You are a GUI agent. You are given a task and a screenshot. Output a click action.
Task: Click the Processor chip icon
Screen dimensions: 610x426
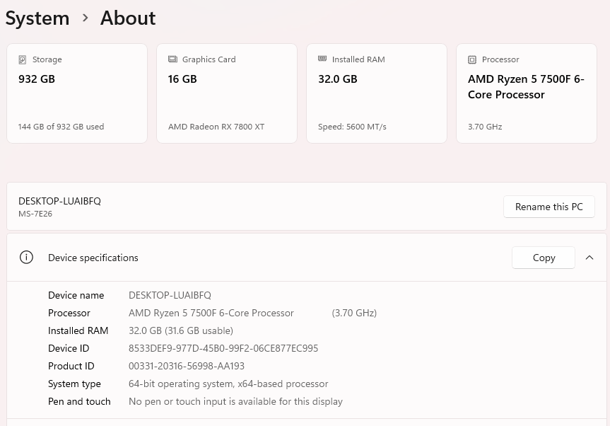[472, 60]
